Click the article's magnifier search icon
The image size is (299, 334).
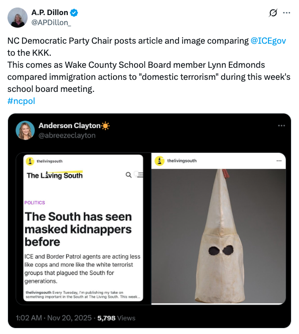pyautogui.click(x=128, y=175)
